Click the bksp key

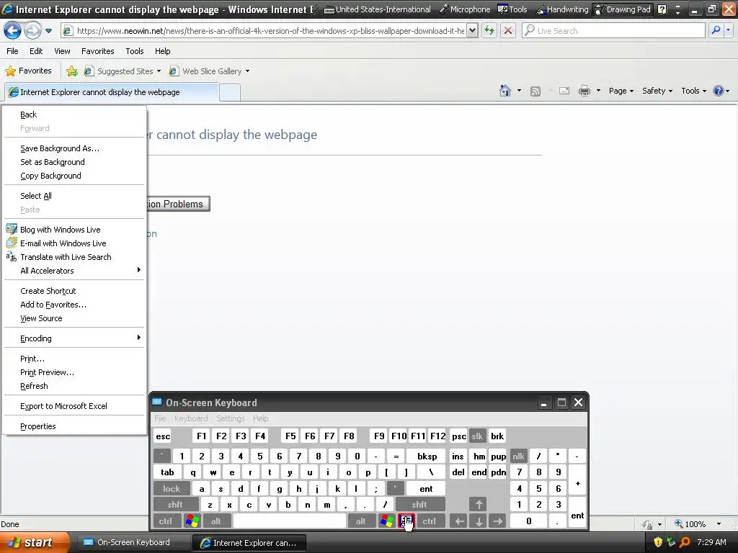pyautogui.click(x=427, y=457)
